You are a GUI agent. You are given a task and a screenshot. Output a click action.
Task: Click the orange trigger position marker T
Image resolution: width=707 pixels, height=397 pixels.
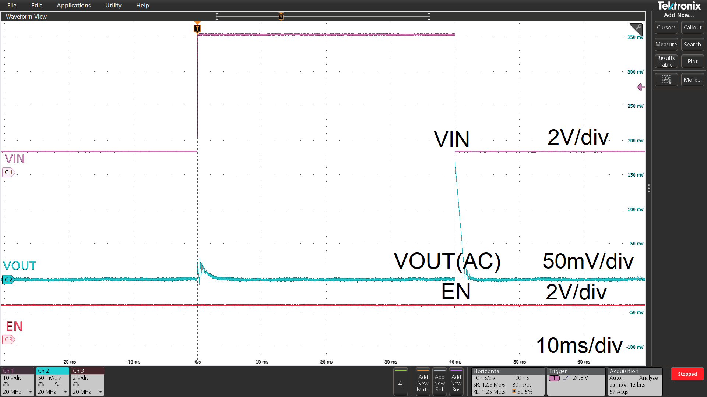coord(197,28)
